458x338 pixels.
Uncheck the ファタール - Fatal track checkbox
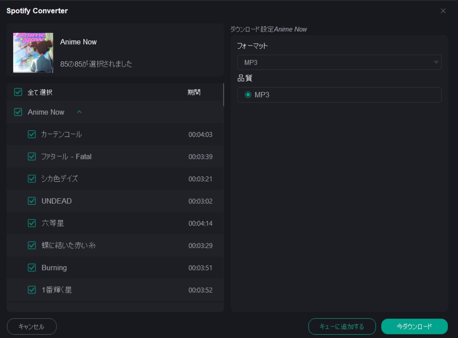click(32, 157)
